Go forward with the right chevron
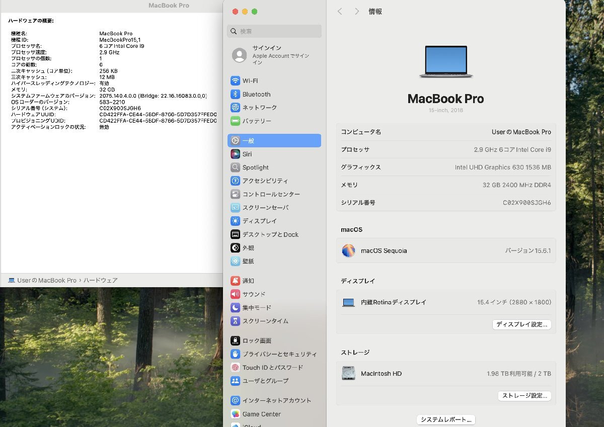The image size is (604, 427). (x=357, y=11)
